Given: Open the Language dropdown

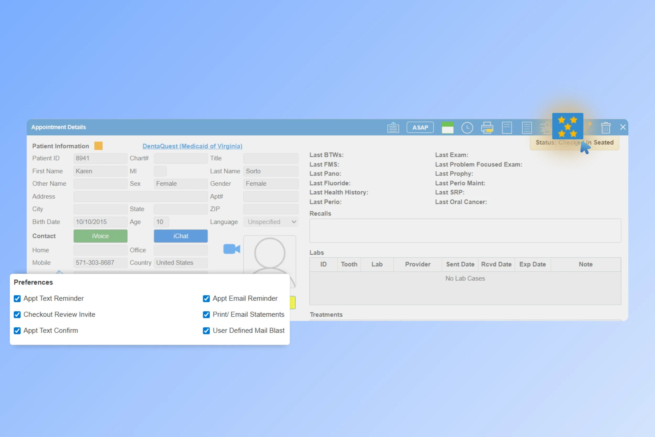Looking at the screenshot, I should [x=271, y=222].
